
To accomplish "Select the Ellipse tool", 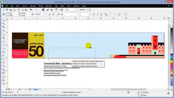I will pyautogui.click(x=3, y=45).
